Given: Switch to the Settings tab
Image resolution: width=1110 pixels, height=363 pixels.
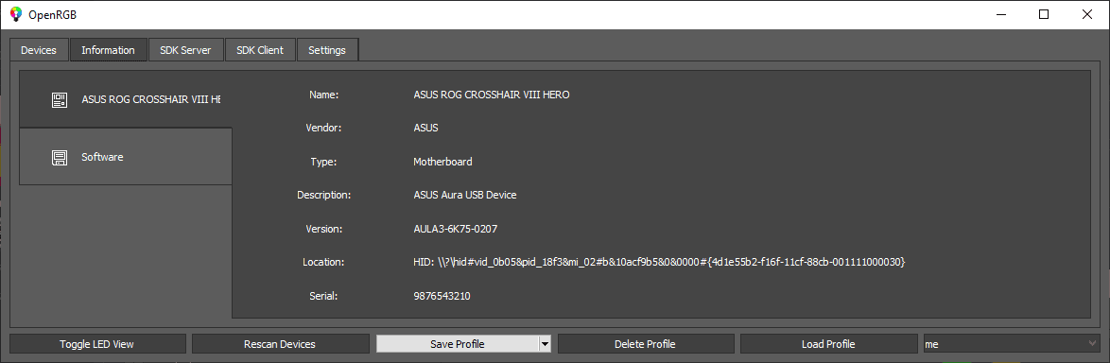Looking at the screenshot, I should 327,50.
